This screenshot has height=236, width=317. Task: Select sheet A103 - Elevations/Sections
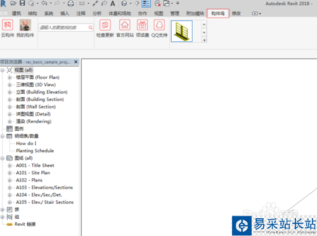coord(44,187)
